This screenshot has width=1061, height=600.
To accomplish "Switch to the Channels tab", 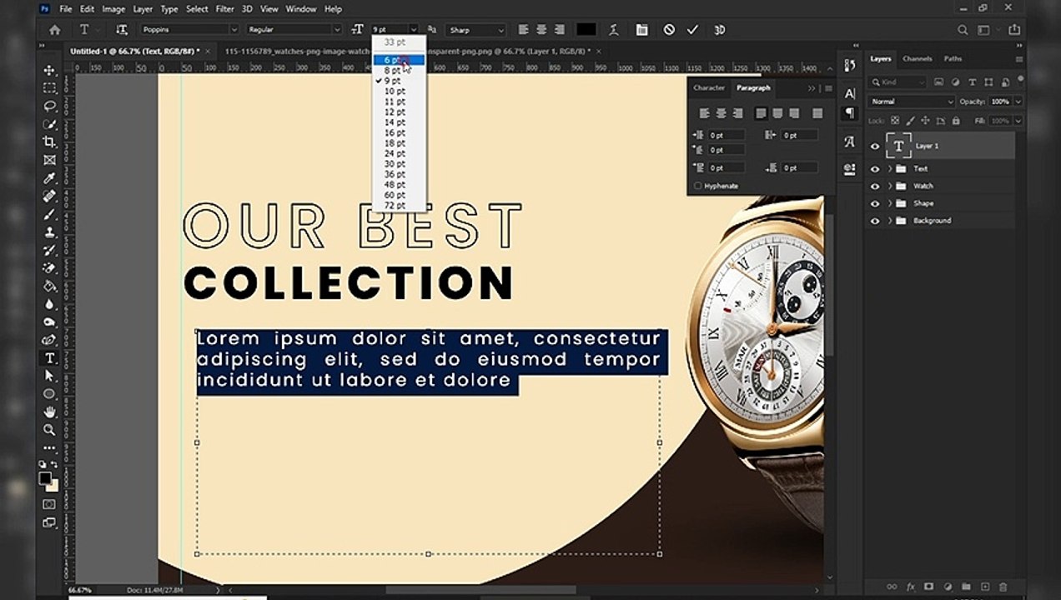I will point(917,59).
